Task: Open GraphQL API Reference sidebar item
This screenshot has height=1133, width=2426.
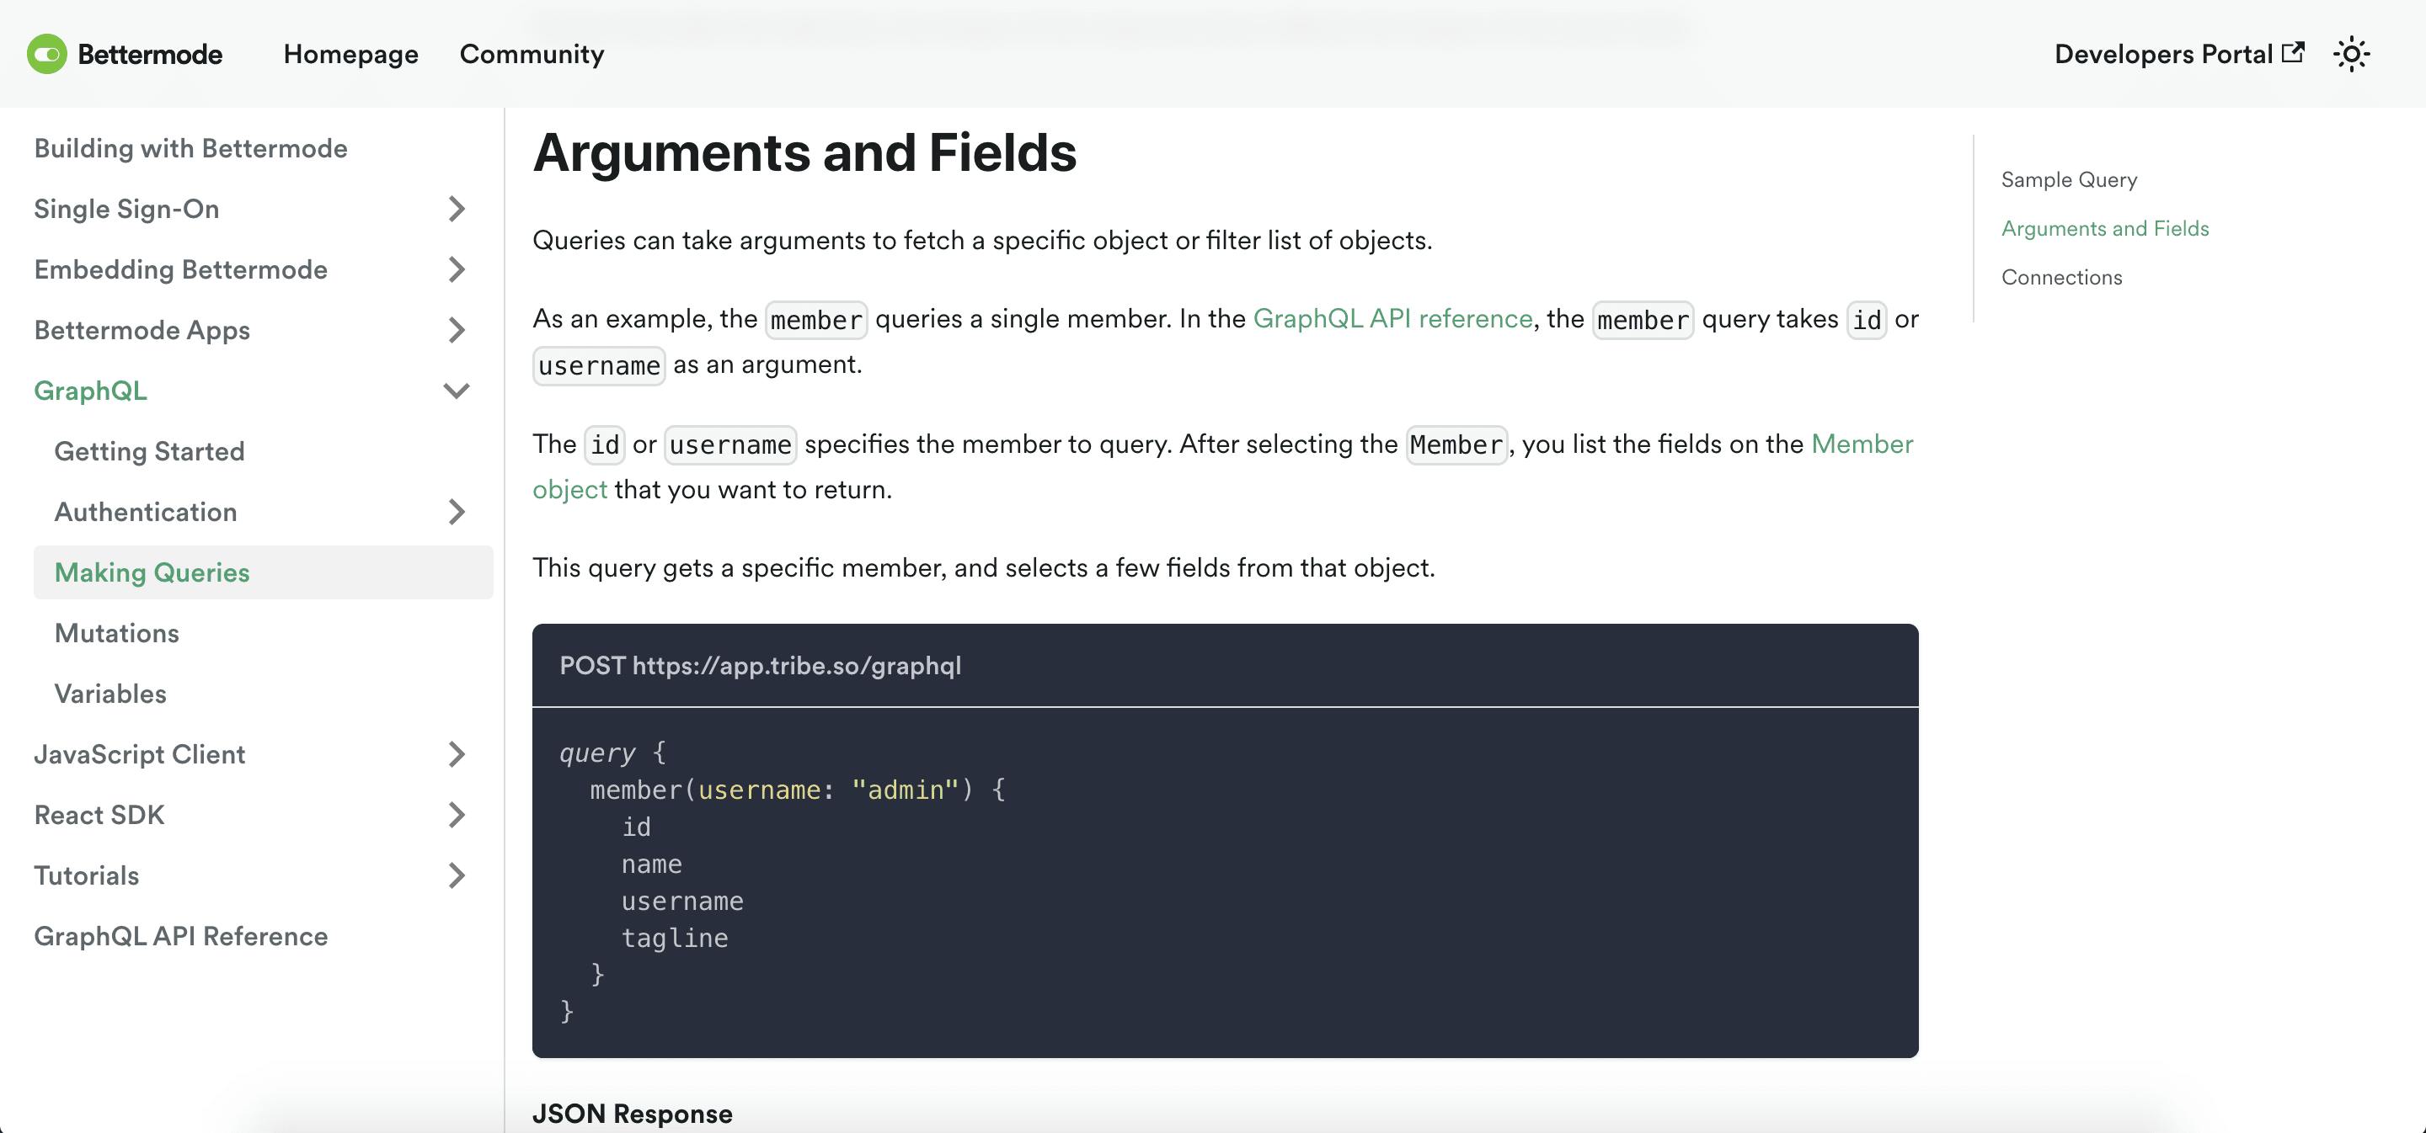Action: point(181,936)
